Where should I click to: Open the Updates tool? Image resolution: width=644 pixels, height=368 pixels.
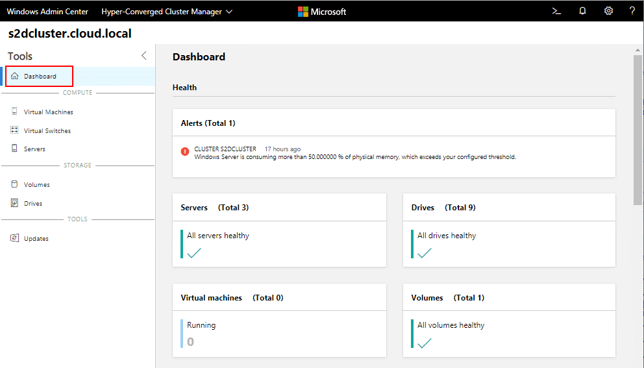point(36,238)
